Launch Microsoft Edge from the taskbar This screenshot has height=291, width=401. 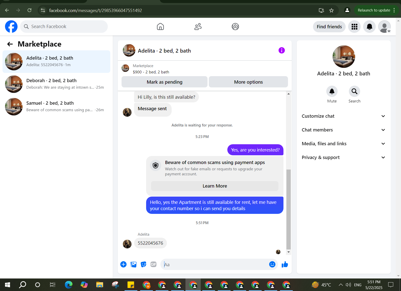point(68,285)
